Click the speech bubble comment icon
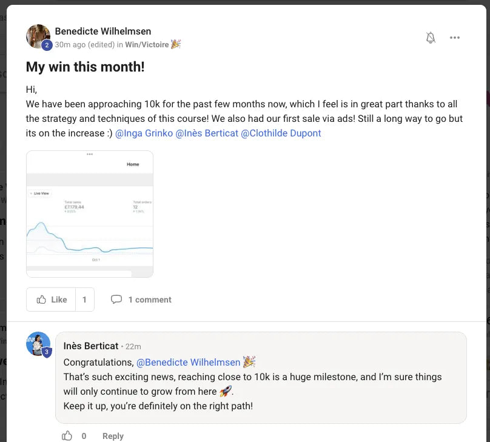The height and width of the screenshot is (442, 490). pyautogui.click(x=116, y=300)
